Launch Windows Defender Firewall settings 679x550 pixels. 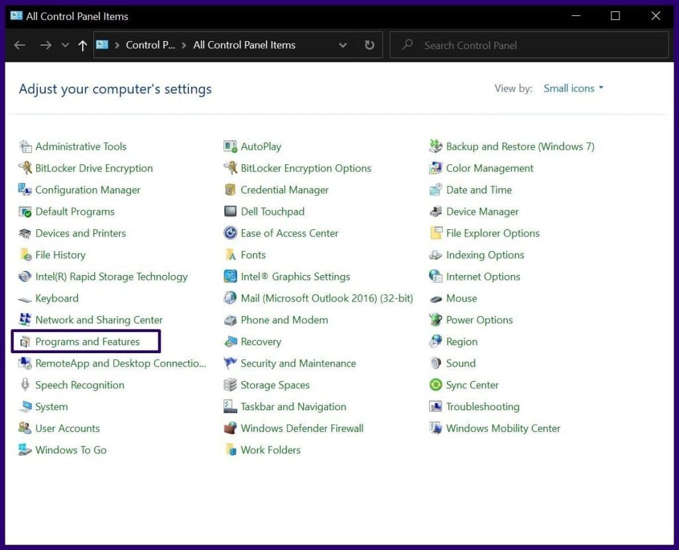click(x=302, y=428)
